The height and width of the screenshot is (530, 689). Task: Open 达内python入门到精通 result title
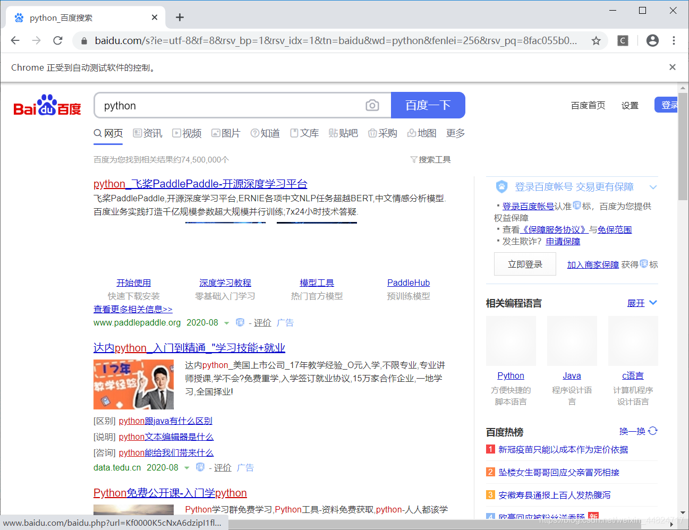(189, 348)
